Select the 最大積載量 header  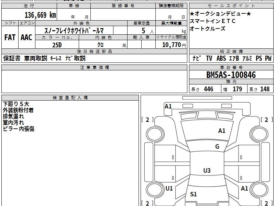pos(171,23)
